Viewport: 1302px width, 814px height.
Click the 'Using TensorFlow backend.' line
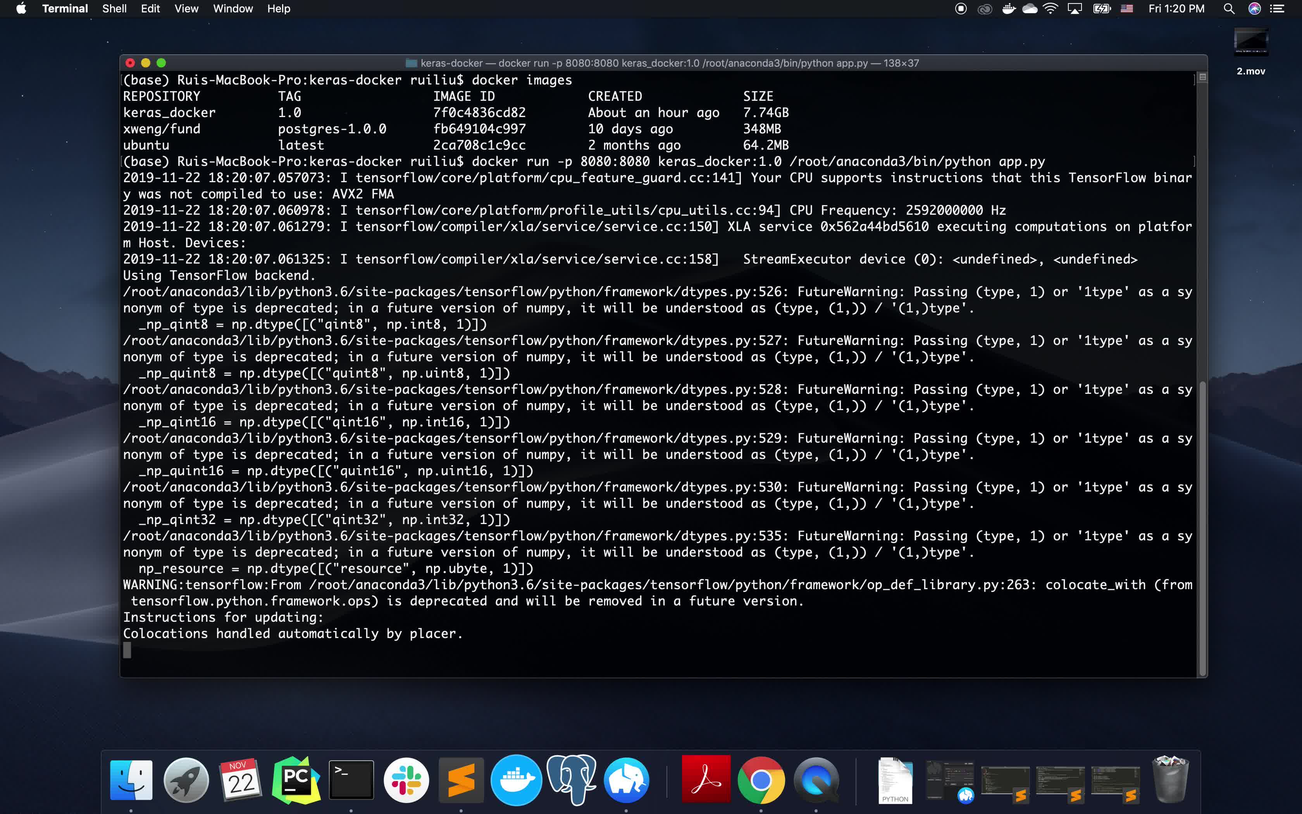pyautogui.click(x=219, y=275)
